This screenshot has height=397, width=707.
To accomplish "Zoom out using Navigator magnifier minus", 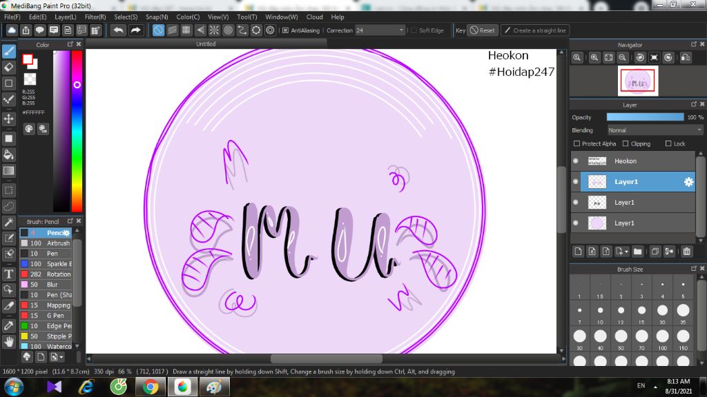I will tap(622, 58).
